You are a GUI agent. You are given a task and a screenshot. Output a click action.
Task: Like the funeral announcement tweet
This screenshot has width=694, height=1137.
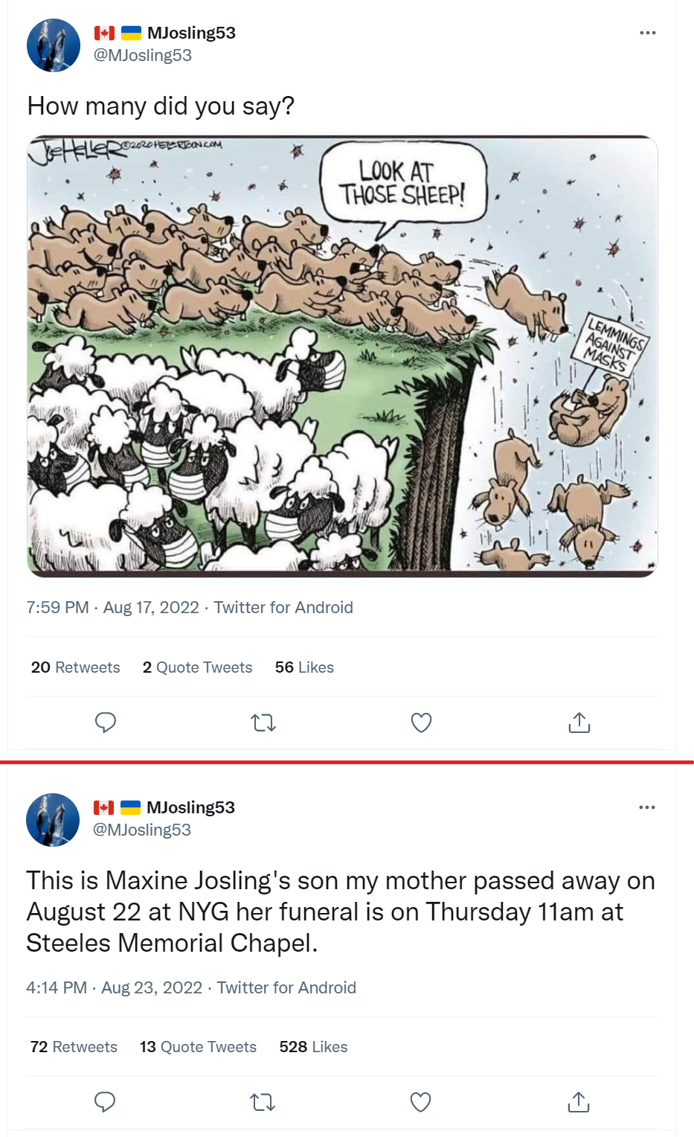tap(420, 1102)
